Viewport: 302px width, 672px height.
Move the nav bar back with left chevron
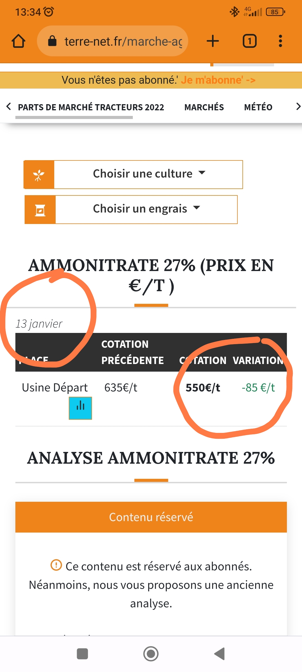(x=9, y=106)
